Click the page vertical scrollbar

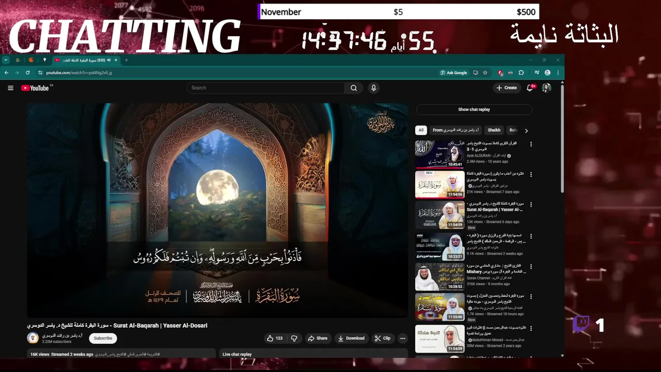point(562,139)
